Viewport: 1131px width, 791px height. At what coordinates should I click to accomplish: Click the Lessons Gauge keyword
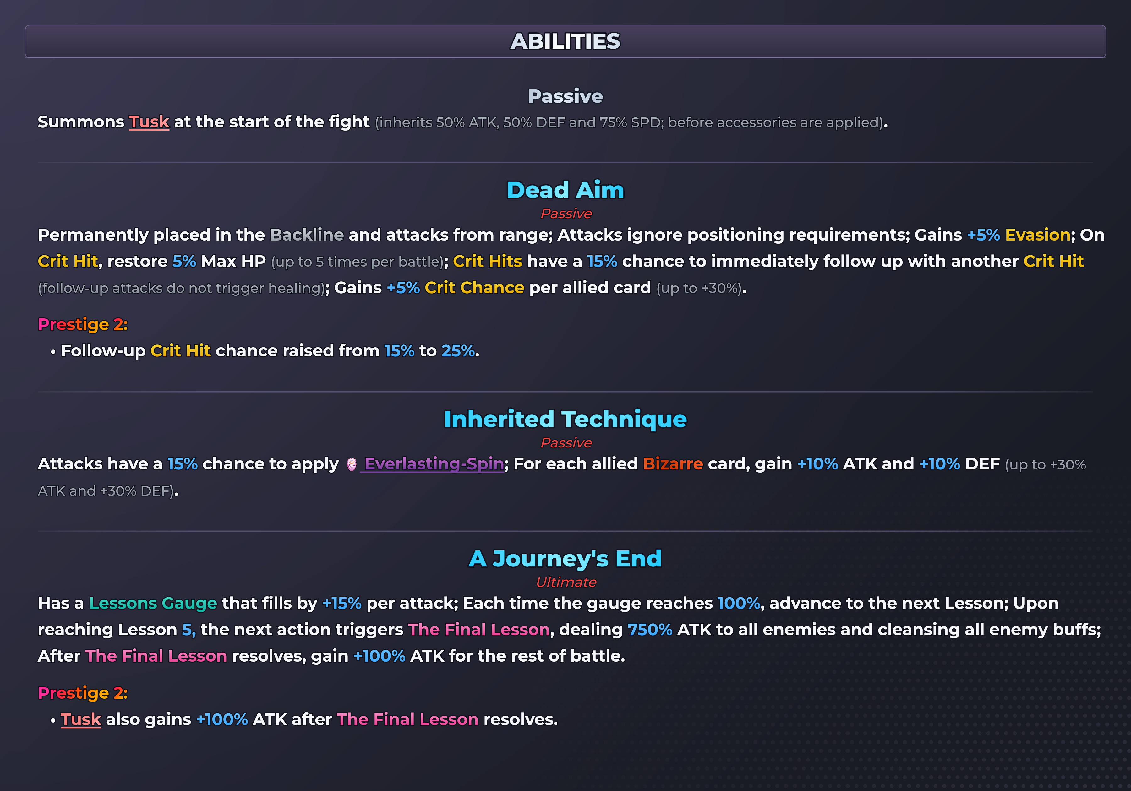tap(153, 604)
